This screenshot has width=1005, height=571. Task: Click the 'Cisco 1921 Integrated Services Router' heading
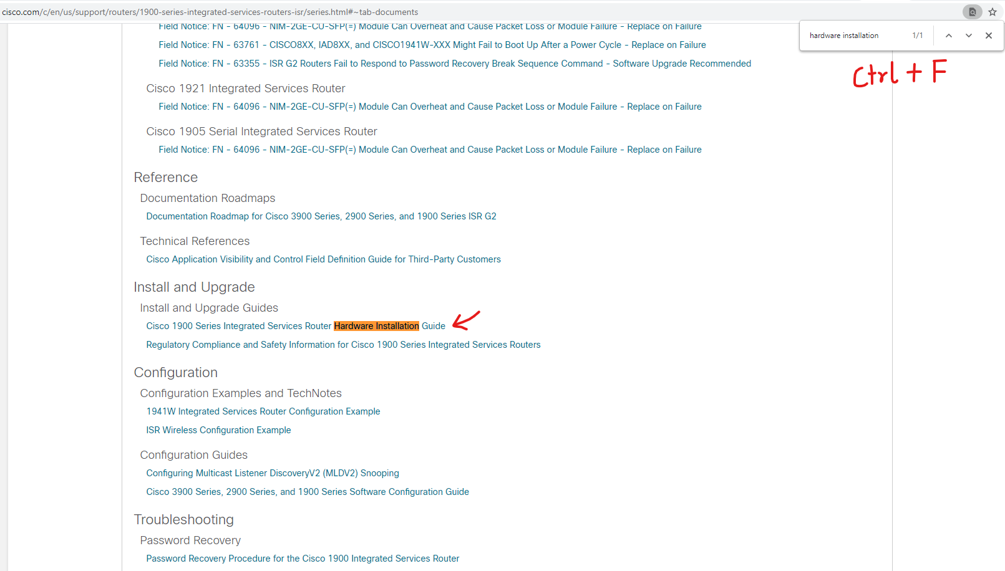coord(246,89)
